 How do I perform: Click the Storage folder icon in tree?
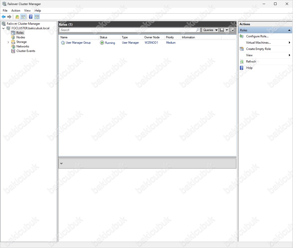13,42
